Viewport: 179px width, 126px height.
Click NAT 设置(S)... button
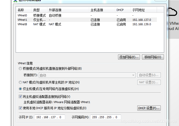tap(149, 82)
